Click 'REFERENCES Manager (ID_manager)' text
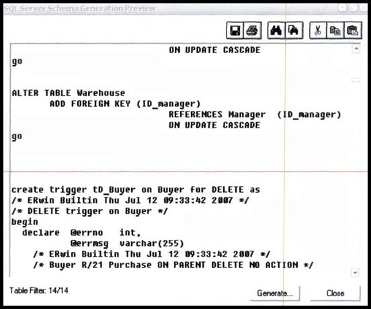 [x=255, y=115]
